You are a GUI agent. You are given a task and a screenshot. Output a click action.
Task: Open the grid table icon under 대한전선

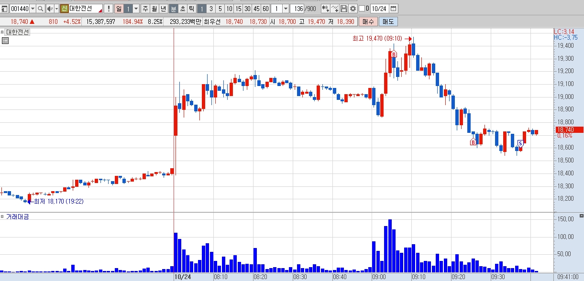[5, 41]
